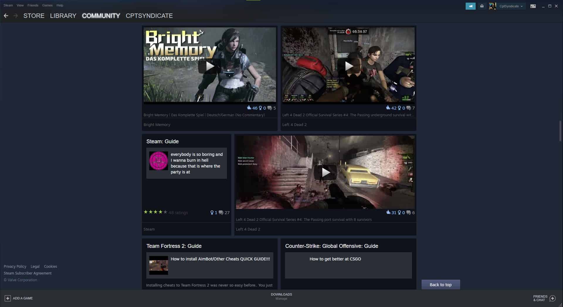This screenshot has width=563, height=307.
Task: Play the Bright Memory video thumbnail
Action: pyautogui.click(x=209, y=65)
